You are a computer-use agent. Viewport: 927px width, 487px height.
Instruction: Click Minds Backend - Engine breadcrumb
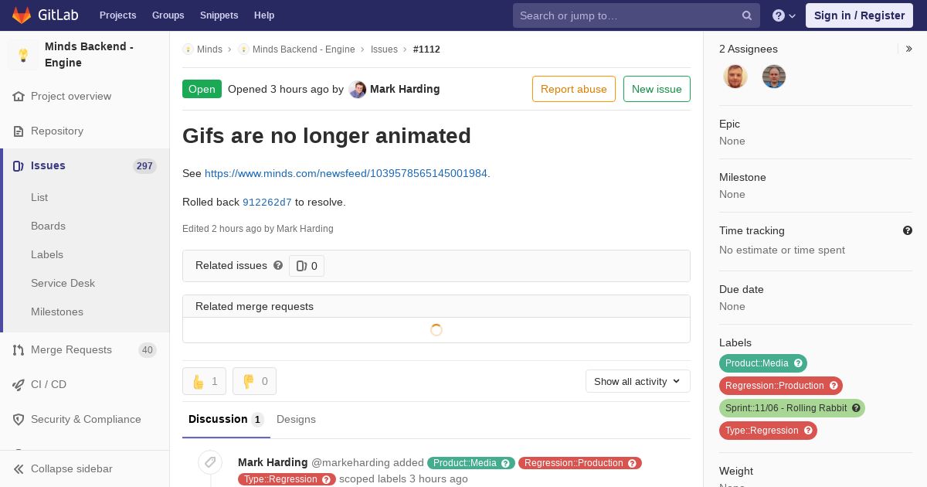(304, 49)
